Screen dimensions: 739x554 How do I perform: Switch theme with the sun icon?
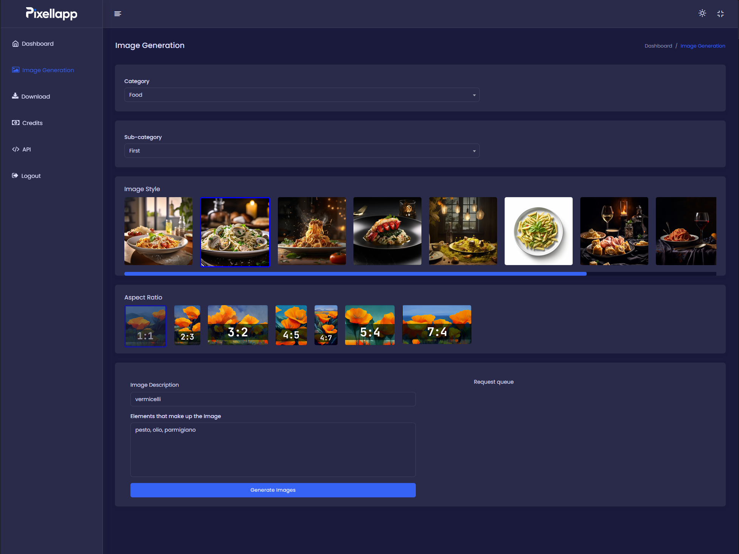click(702, 13)
